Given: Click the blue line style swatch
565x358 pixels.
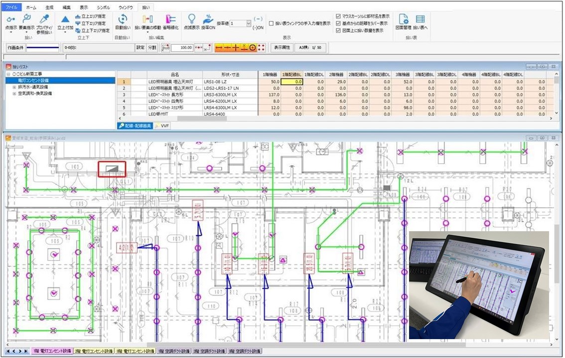Looking at the screenshot, I should (x=42, y=48).
